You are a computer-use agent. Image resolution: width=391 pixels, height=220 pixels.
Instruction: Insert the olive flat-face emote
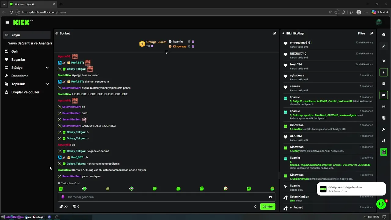tap(108, 189)
